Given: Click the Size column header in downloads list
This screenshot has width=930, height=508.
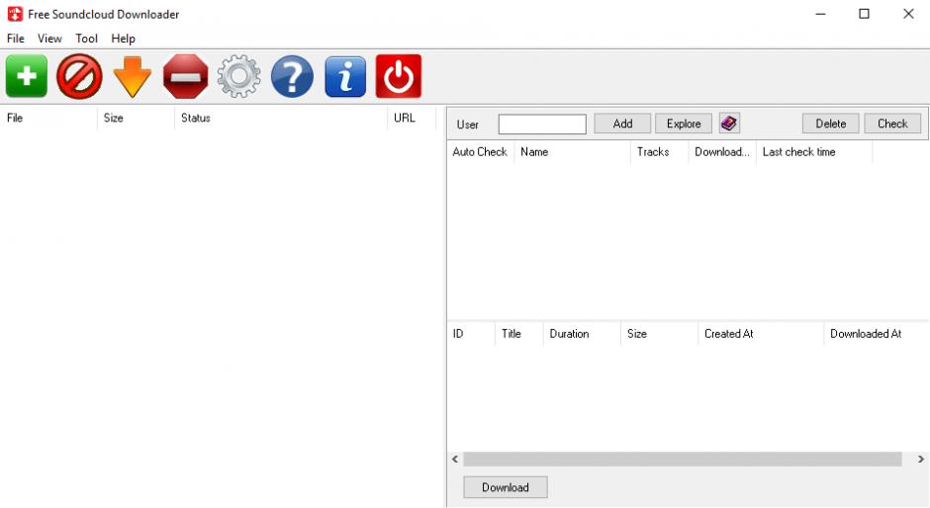Looking at the screenshot, I should click(136, 118).
